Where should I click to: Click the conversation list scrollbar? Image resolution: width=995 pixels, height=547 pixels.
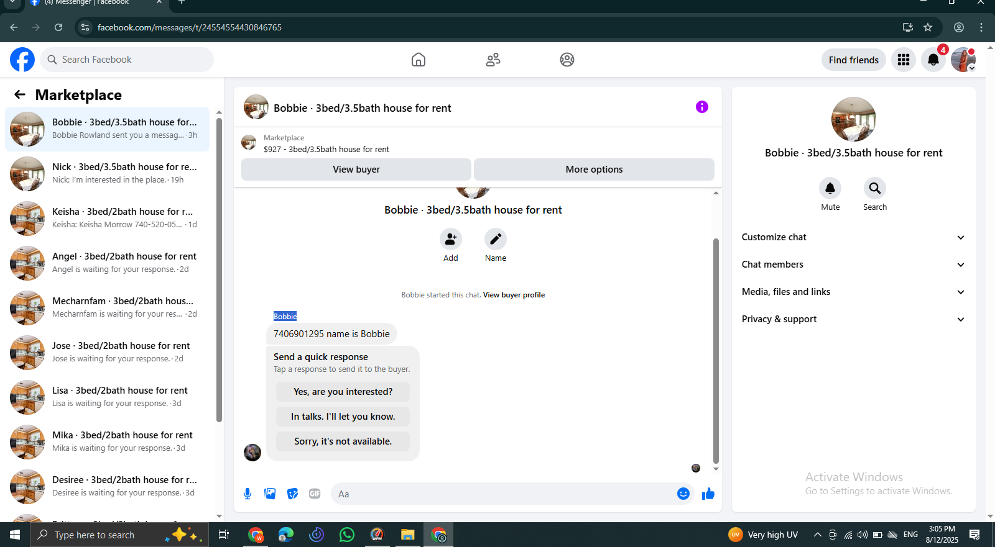219,270
